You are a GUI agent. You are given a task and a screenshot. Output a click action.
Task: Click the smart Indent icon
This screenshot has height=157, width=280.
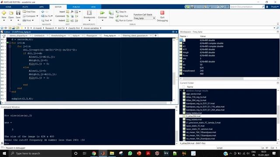(68, 20)
